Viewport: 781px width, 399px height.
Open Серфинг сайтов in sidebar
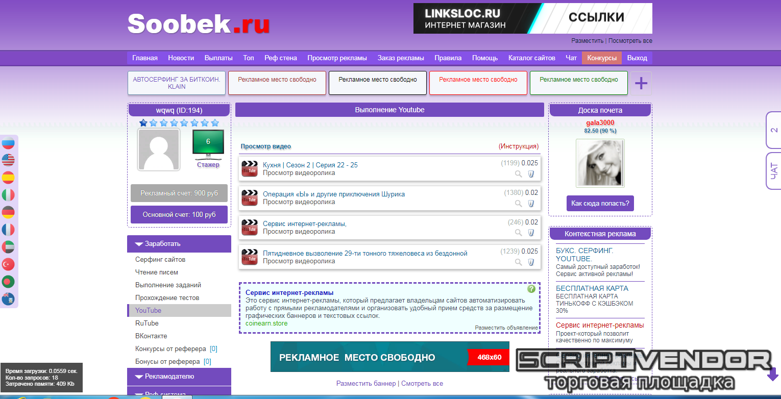pyautogui.click(x=160, y=259)
